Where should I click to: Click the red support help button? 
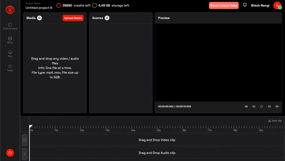pyautogui.click(x=10, y=153)
